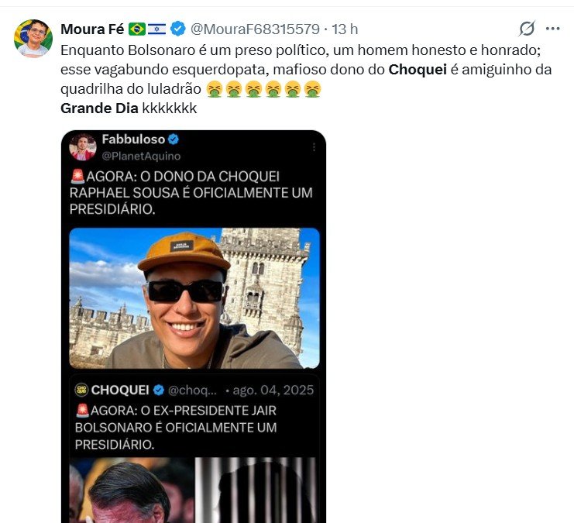
Task: Click the Israel flag emoji in the name
Action: (157, 29)
